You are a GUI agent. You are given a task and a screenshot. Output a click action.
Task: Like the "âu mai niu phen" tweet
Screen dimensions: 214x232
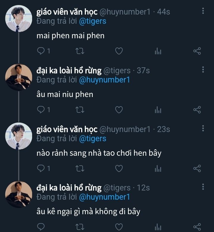coord(119,110)
